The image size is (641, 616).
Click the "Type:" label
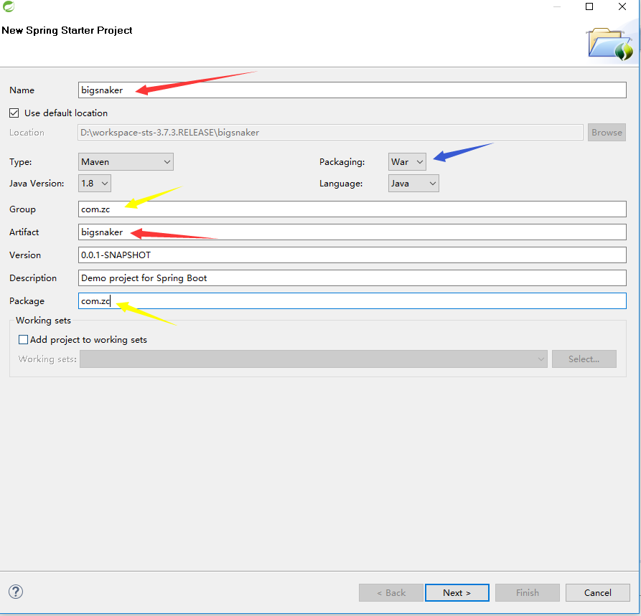[20, 162]
